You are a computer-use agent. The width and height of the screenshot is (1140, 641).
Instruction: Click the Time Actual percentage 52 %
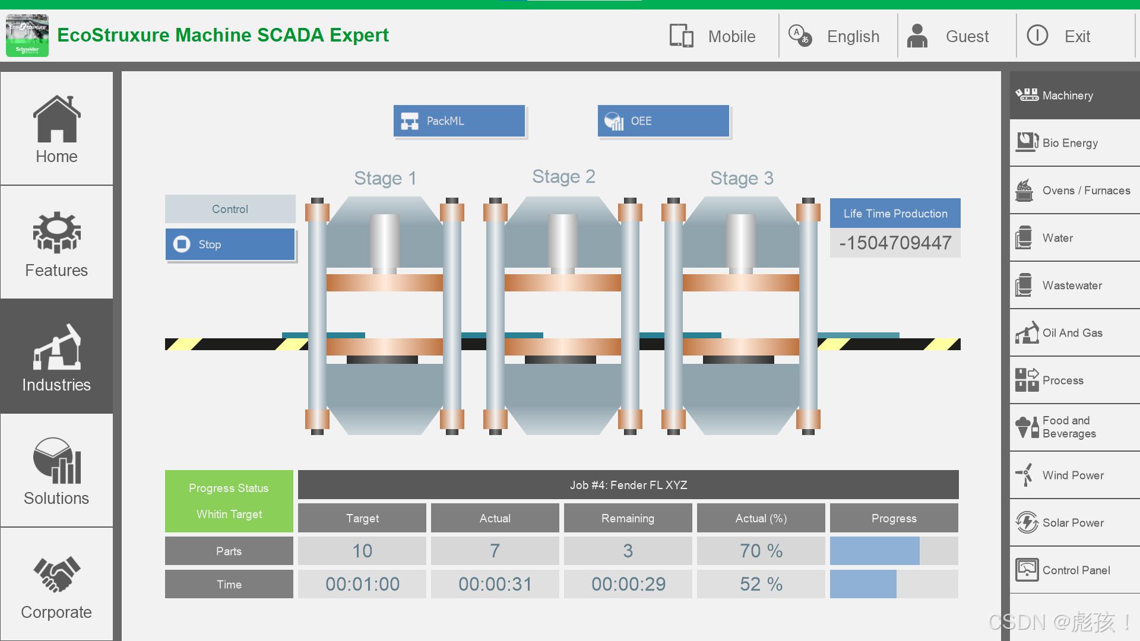761,584
